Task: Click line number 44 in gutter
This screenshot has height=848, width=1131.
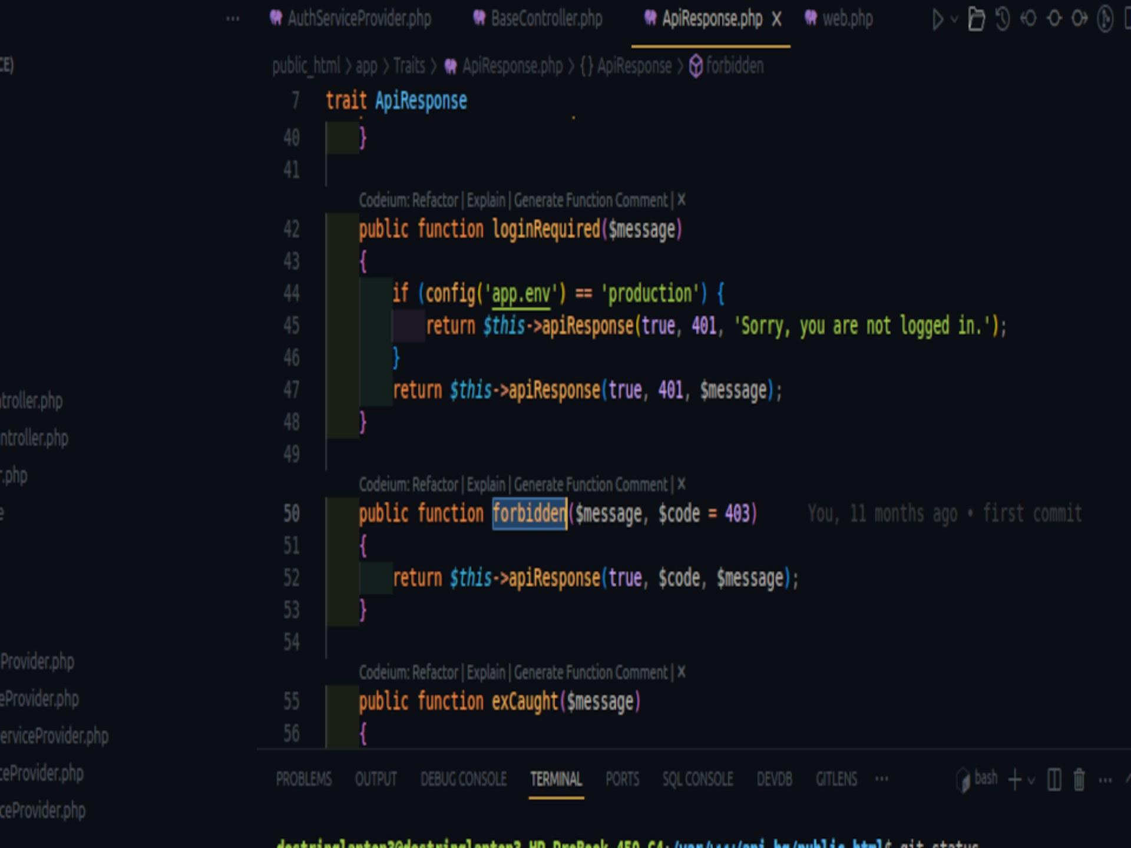Action: click(292, 294)
